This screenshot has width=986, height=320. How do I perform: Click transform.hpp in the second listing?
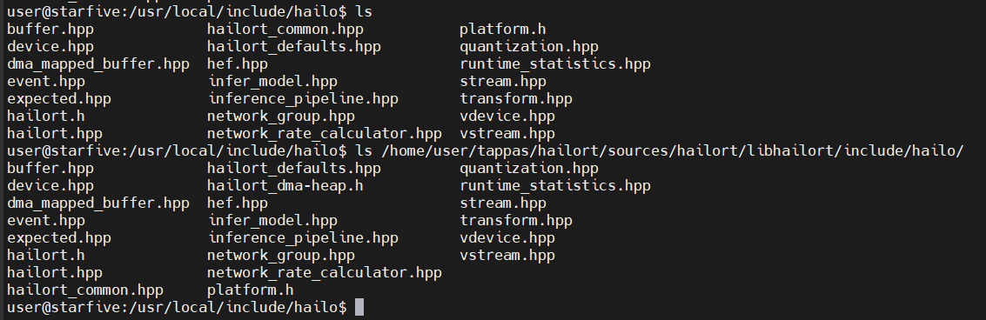click(x=516, y=221)
